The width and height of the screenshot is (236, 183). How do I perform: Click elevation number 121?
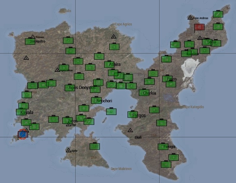point(189,35)
